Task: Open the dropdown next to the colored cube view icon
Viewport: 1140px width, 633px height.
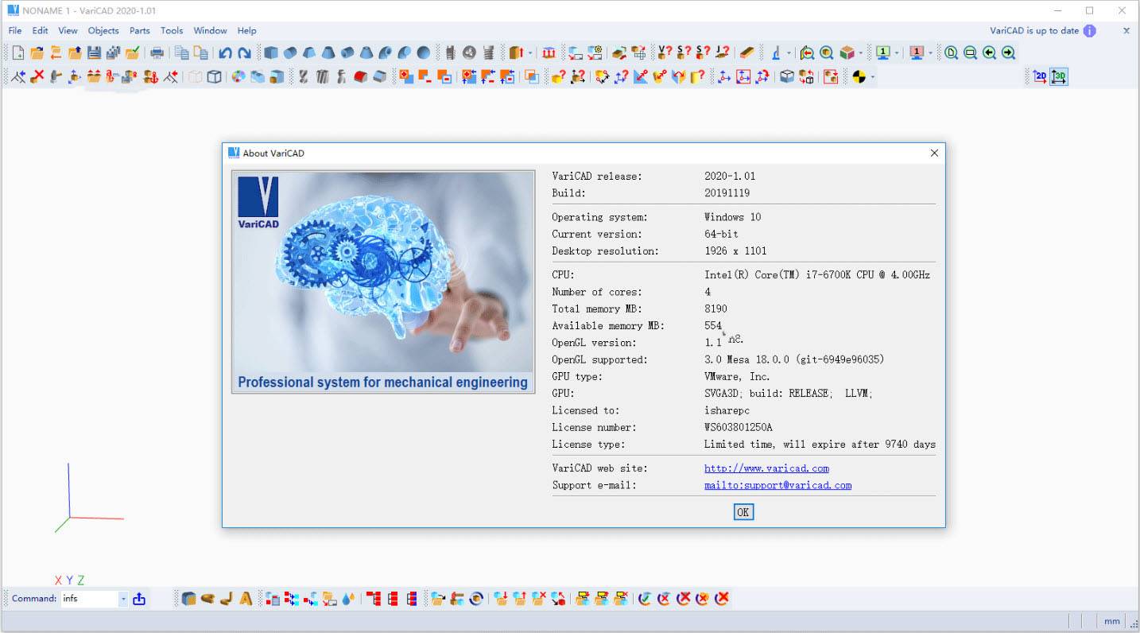Action: [x=861, y=53]
